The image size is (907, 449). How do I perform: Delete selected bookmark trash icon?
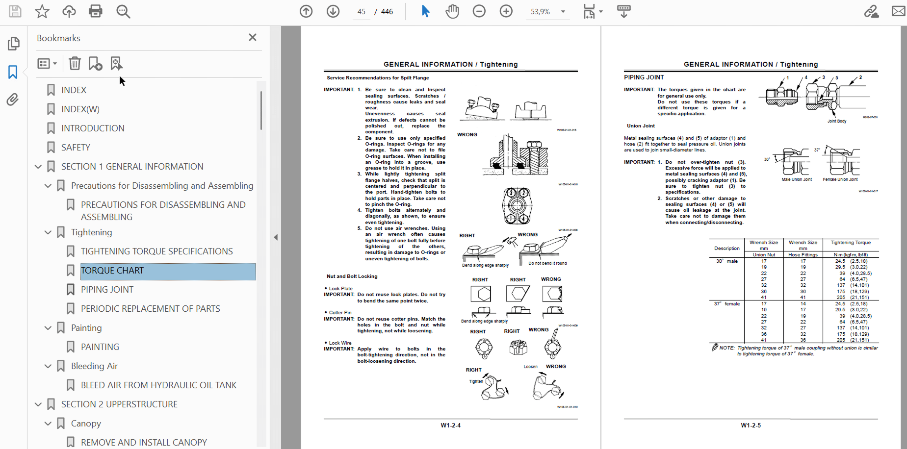coord(75,63)
